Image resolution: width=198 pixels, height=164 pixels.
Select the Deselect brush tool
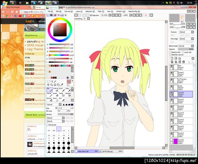(x=68, y=95)
